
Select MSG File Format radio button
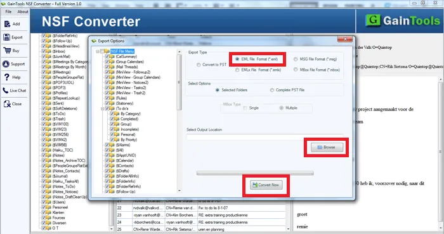click(296, 59)
